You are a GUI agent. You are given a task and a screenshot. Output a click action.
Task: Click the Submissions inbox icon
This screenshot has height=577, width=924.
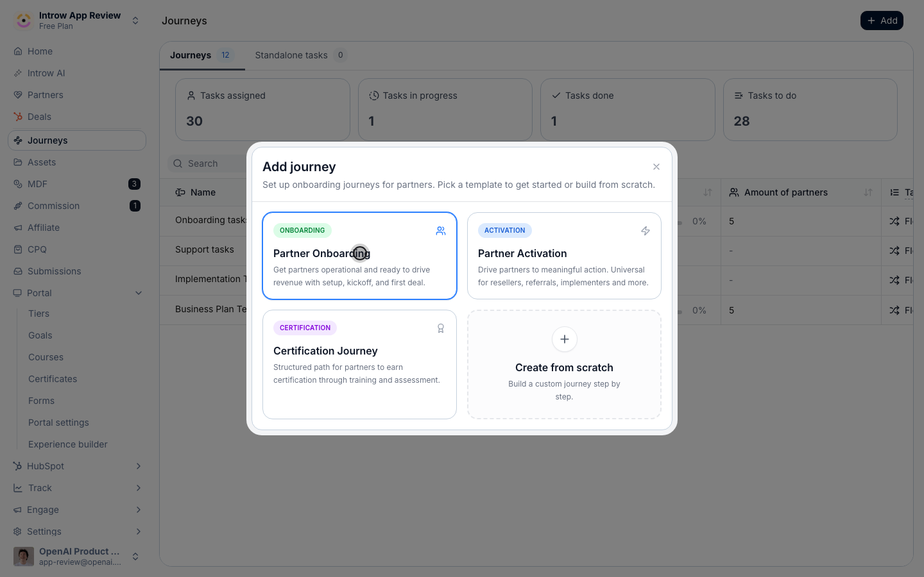18,271
